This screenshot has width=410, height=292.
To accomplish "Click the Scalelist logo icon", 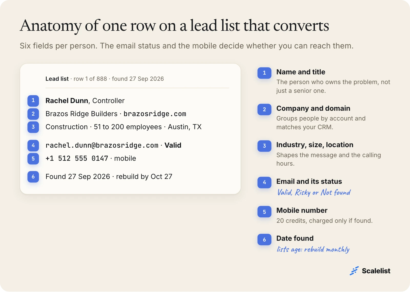I will [354, 271].
